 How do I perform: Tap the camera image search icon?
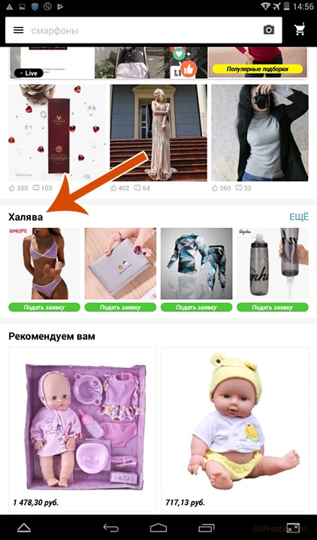(x=269, y=30)
